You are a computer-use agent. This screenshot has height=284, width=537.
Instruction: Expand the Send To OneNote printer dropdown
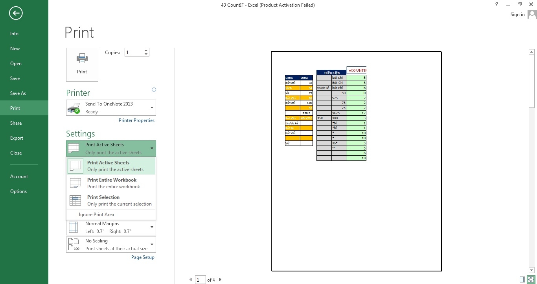152,107
